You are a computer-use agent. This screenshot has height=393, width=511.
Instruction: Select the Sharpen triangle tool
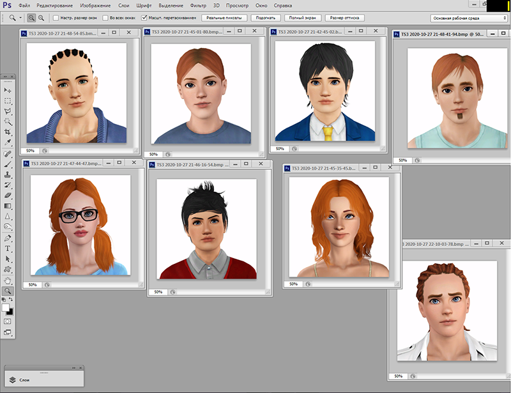click(8, 216)
